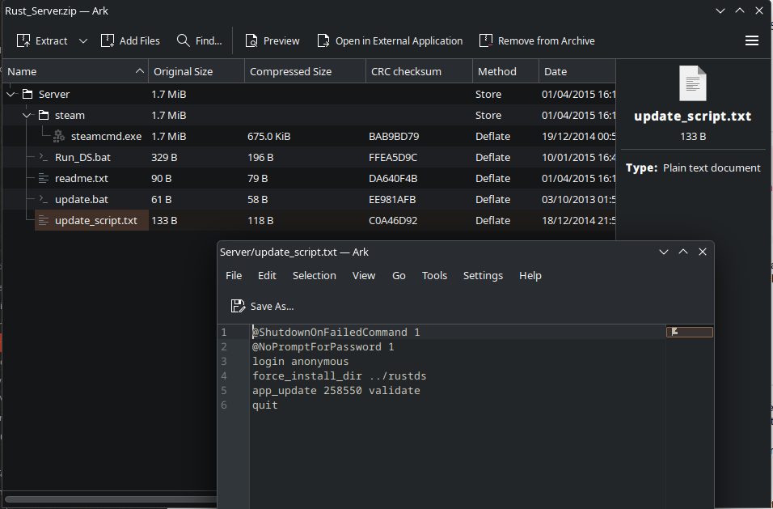The height and width of the screenshot is (509, 773).
Task: Maximize the preview window
Action: 683,252
